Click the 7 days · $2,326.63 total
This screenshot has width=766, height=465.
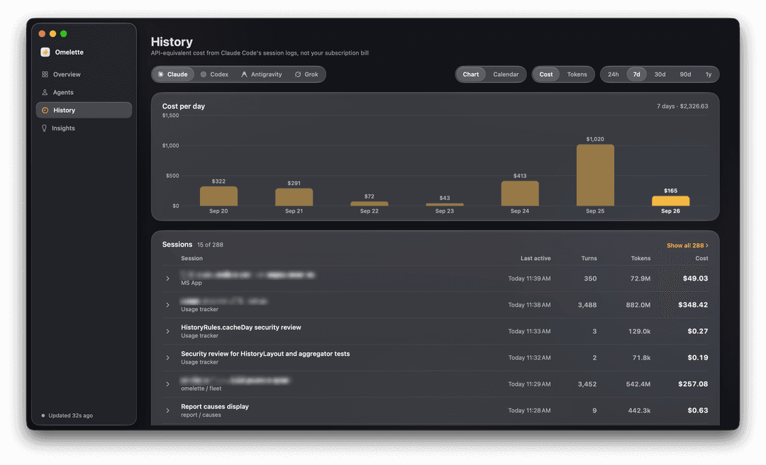(682, 106)
